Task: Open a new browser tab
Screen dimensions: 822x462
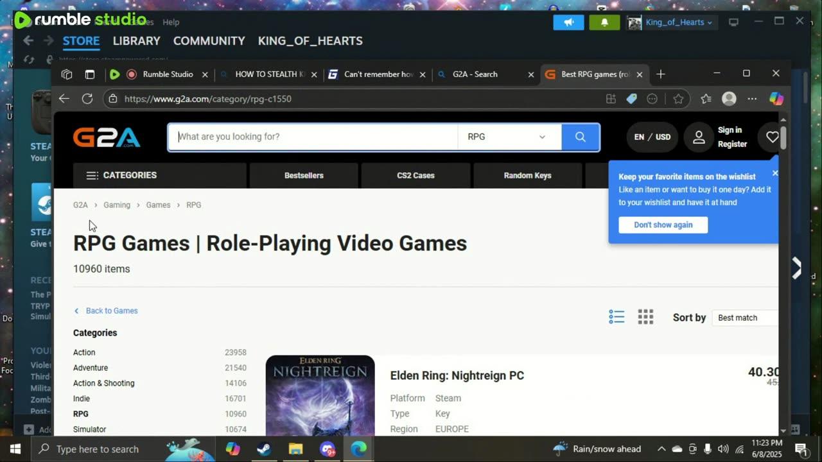Action: coord(661,74)
